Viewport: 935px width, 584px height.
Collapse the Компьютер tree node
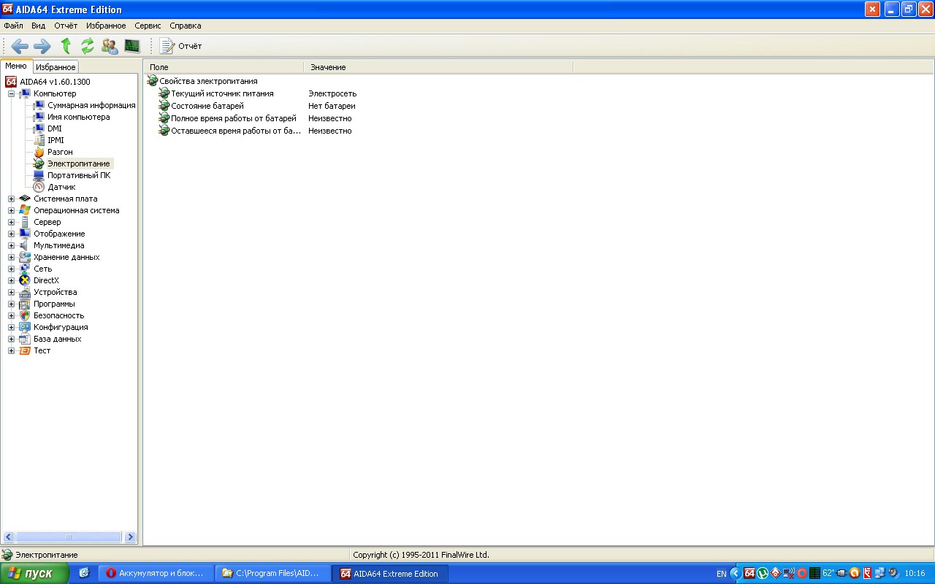(11, 93)
